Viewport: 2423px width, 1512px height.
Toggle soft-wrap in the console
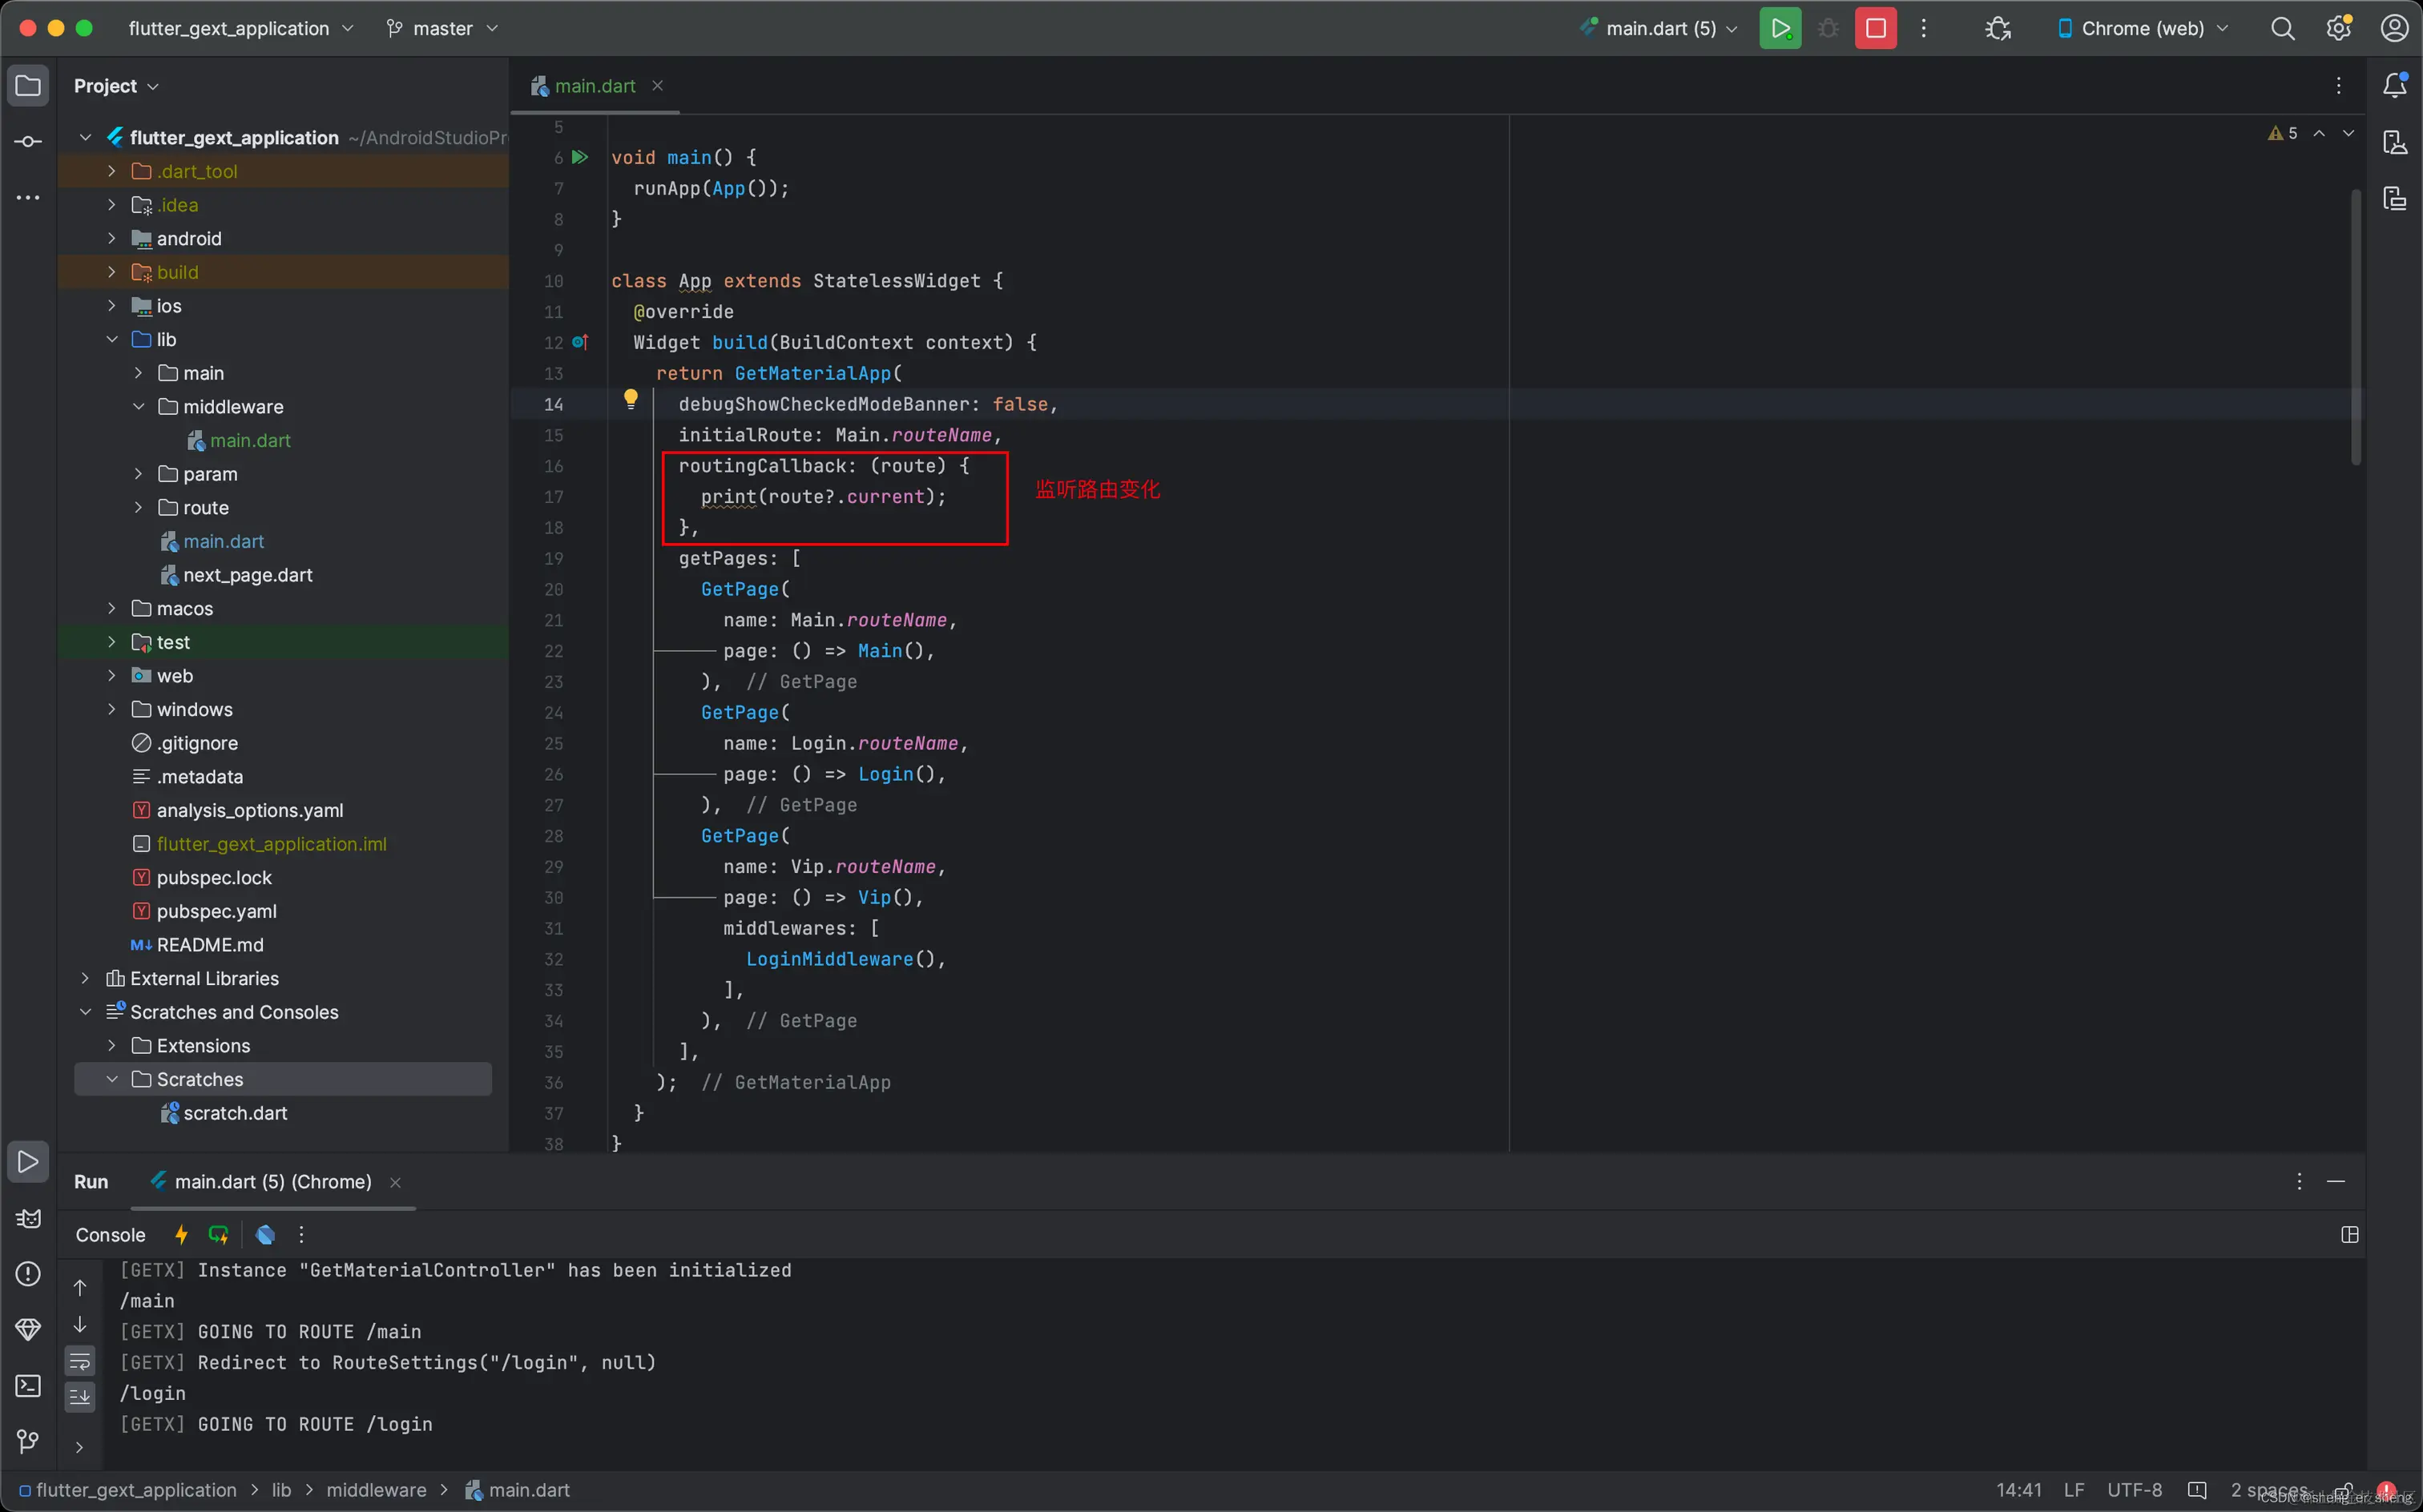[x=80, y=1361]
